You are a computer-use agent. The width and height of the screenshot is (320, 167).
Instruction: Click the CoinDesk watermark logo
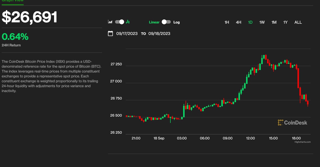[x=292, y=123]
